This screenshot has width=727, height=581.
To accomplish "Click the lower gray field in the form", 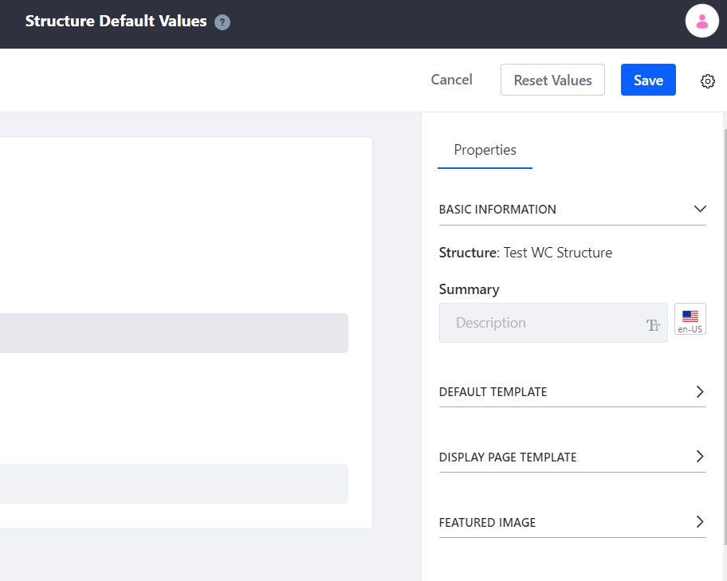I will 174,484.
